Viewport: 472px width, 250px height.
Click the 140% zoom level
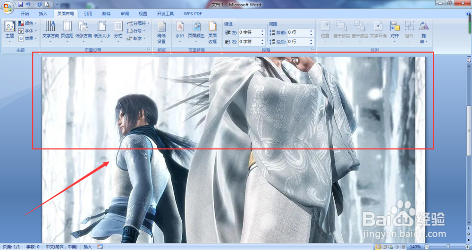[x=415, y=247]
